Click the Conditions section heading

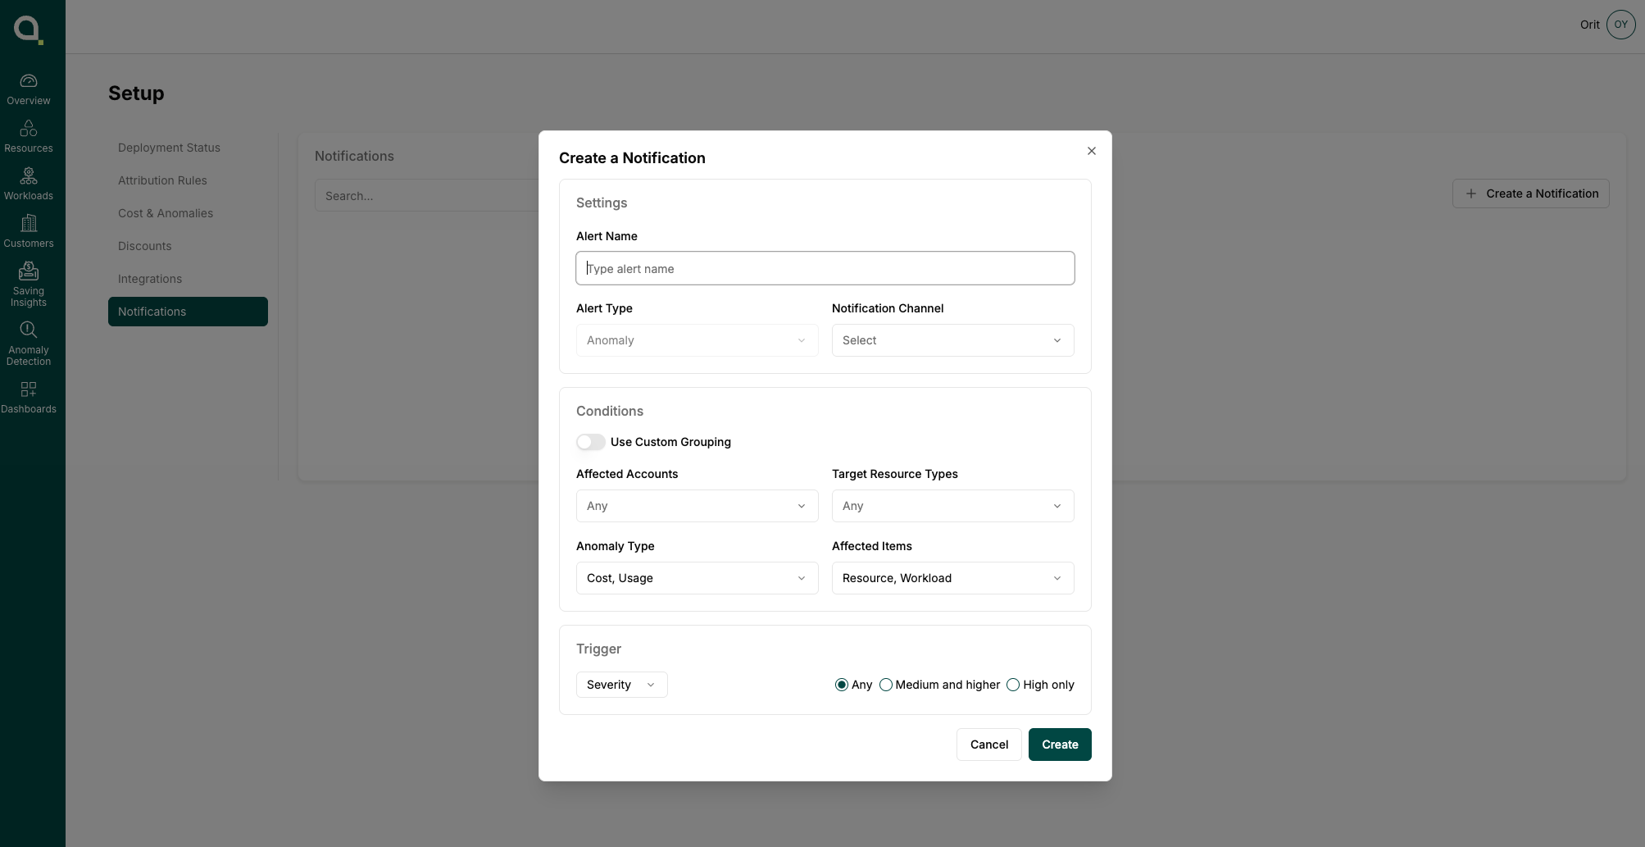609,411
